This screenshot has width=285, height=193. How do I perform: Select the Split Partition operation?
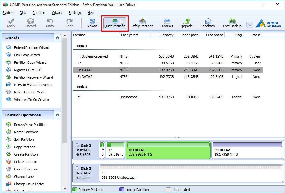tap(24, 139)
